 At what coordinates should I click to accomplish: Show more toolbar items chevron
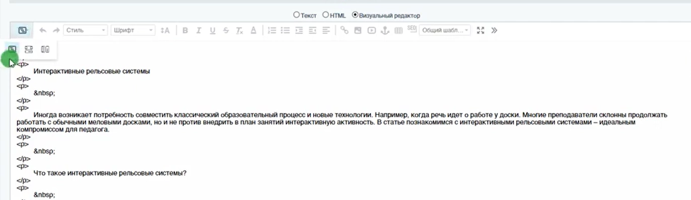494,30
